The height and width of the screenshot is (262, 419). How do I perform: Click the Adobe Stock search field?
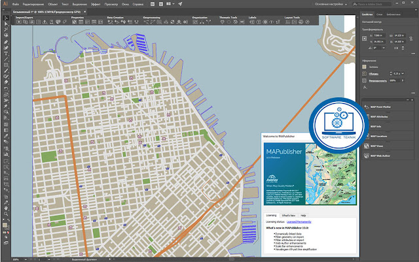371,5
